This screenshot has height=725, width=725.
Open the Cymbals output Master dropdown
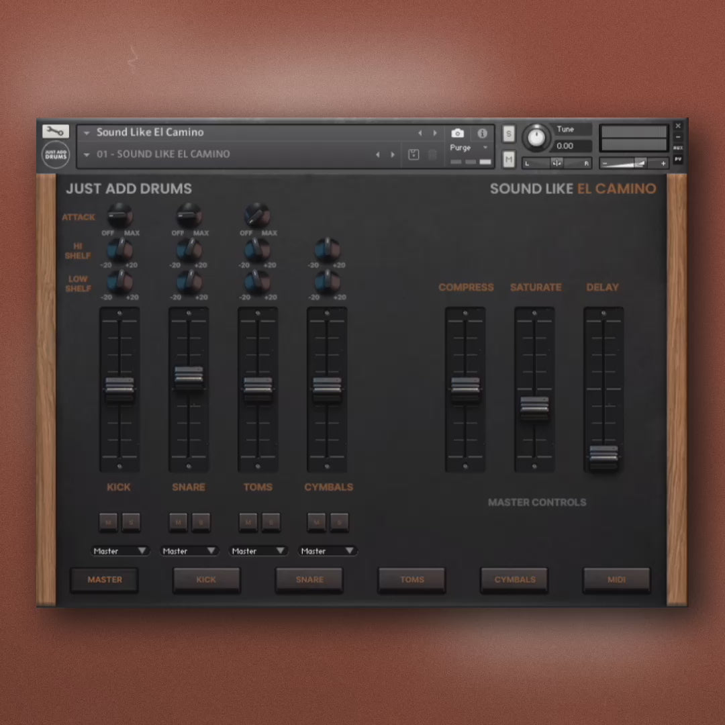click(328, 550)
